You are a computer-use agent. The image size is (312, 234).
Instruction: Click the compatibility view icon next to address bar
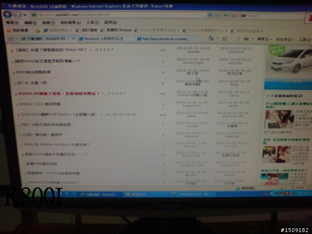[217, 15]
